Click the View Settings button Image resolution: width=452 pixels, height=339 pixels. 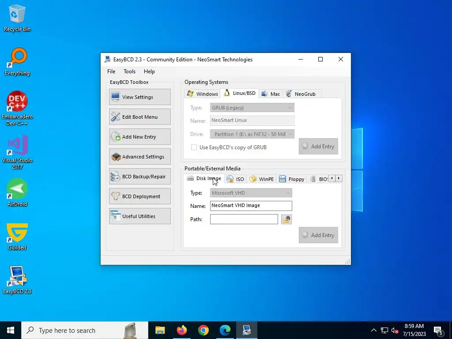(x=140, y=97)
